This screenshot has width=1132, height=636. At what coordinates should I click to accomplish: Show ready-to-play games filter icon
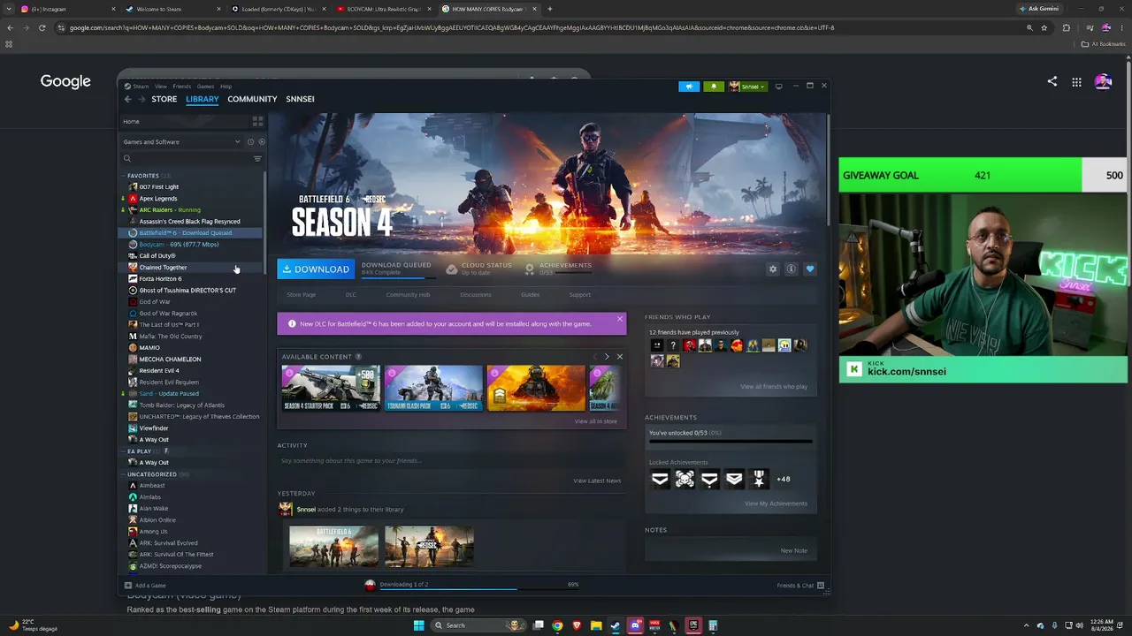[x=261, y=141]
